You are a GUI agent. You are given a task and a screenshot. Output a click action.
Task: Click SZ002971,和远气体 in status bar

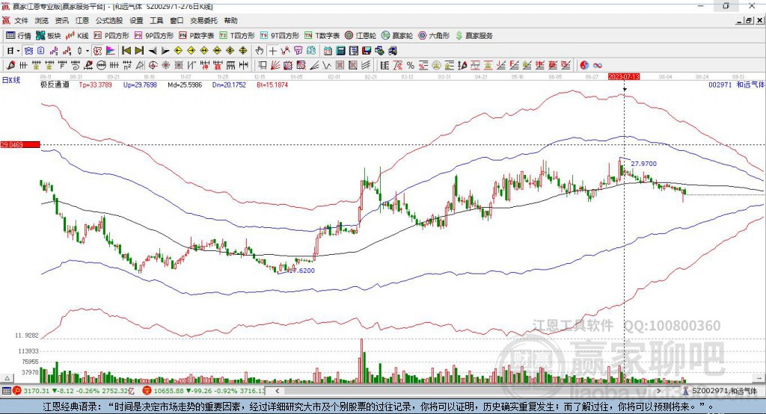click(723, 391)
